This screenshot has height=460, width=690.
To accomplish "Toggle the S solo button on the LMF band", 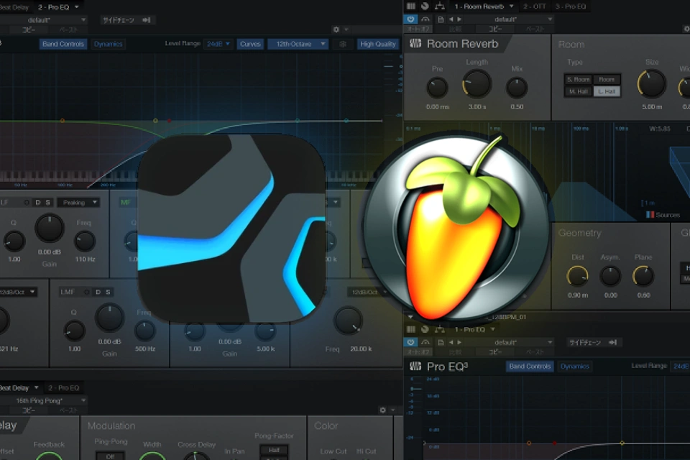I will click(x=108, y=292).
